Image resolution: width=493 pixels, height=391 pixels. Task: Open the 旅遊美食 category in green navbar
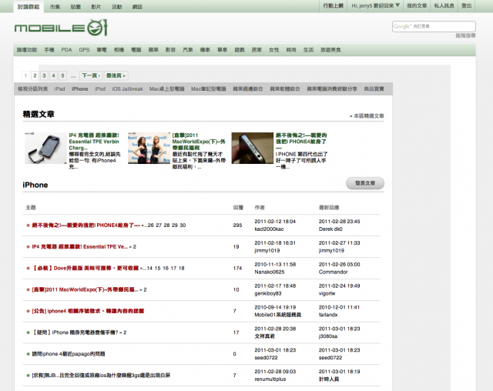330,49
